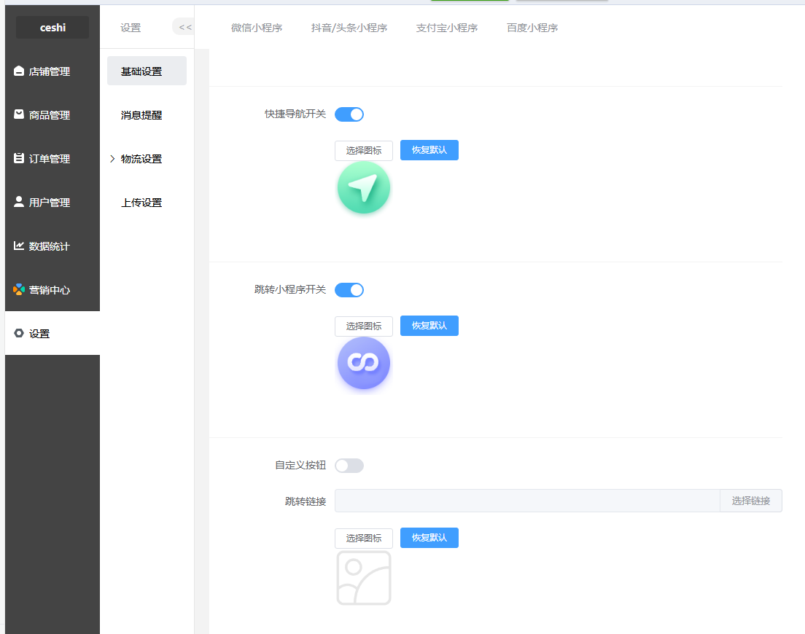The height and width of the screenshot is (634, 805).
Task: Collapse the settings submenu with << button
Action: coord(184,28)
